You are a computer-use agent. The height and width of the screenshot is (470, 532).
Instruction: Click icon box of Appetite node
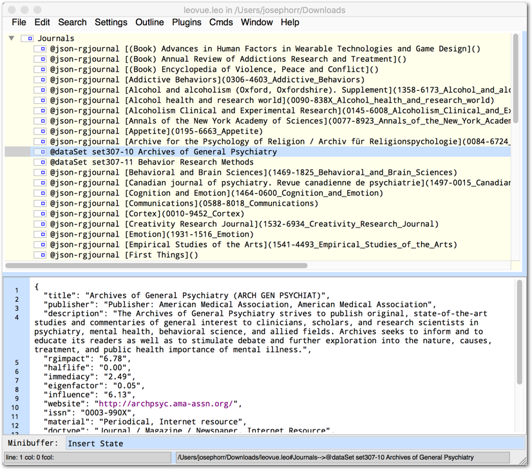(40, 131)
